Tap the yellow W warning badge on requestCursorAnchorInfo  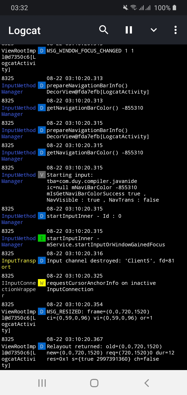click(42, 283)
